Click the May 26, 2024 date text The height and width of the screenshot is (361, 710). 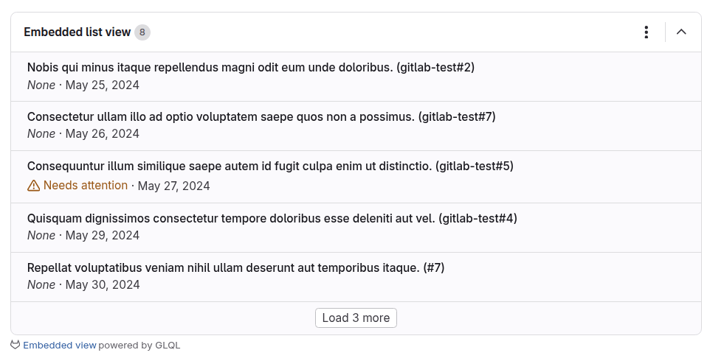tap(102, 133)
